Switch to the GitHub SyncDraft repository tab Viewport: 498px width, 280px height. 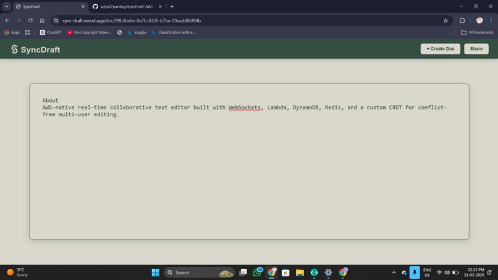coord(127,6)
